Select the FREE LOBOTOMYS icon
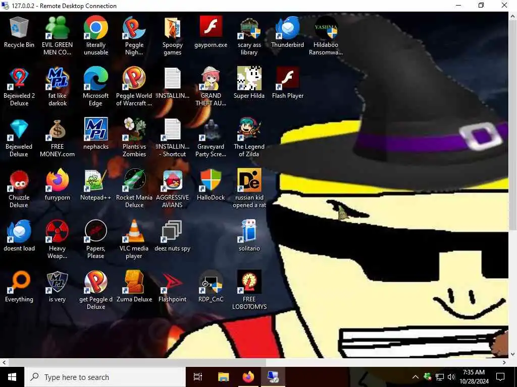Viewport: 517px width, 387px height. (249, 291)
